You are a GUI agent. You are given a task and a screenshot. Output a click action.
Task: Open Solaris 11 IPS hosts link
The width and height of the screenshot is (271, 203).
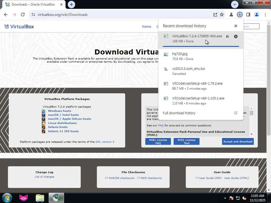coord(63,131)
